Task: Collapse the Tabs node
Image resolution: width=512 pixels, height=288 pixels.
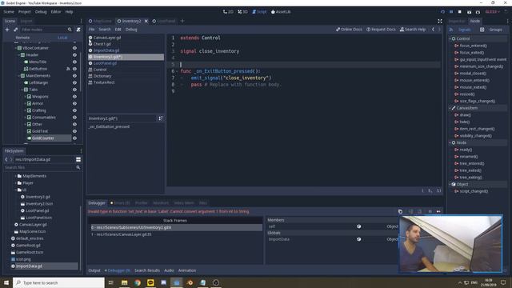Action: click(x=22, y=90)
